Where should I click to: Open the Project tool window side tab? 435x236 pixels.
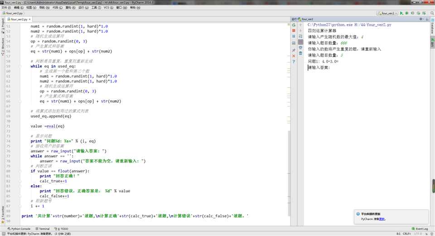[3, 25]
